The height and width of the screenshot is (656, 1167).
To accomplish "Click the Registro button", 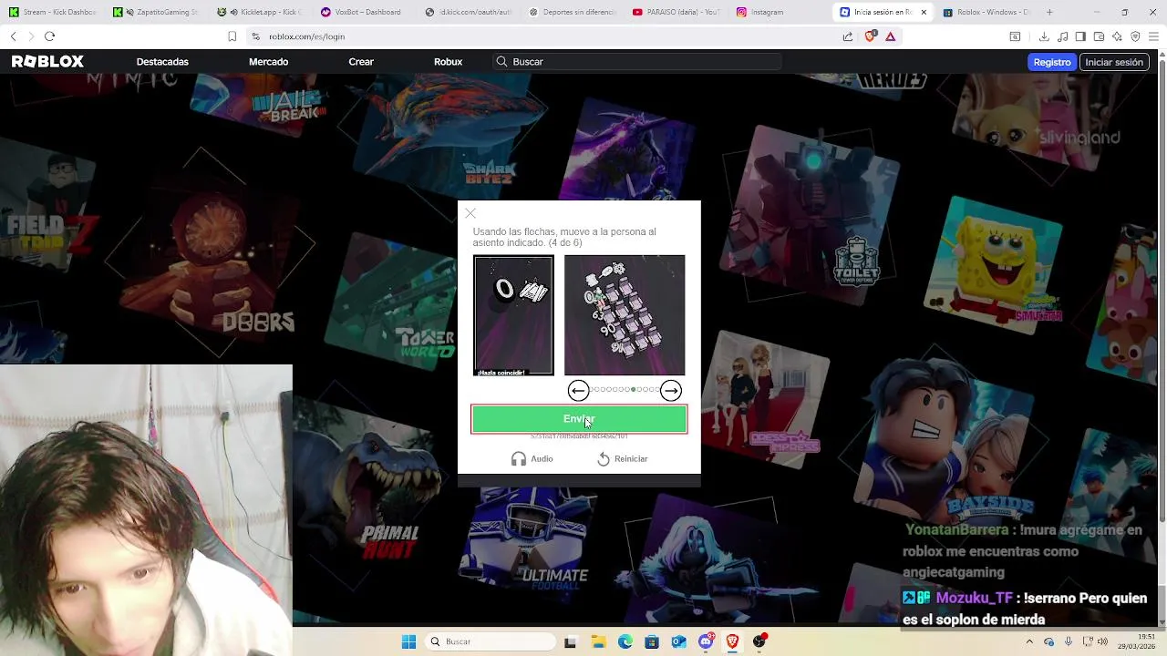I will click(x=1051, y=62).
